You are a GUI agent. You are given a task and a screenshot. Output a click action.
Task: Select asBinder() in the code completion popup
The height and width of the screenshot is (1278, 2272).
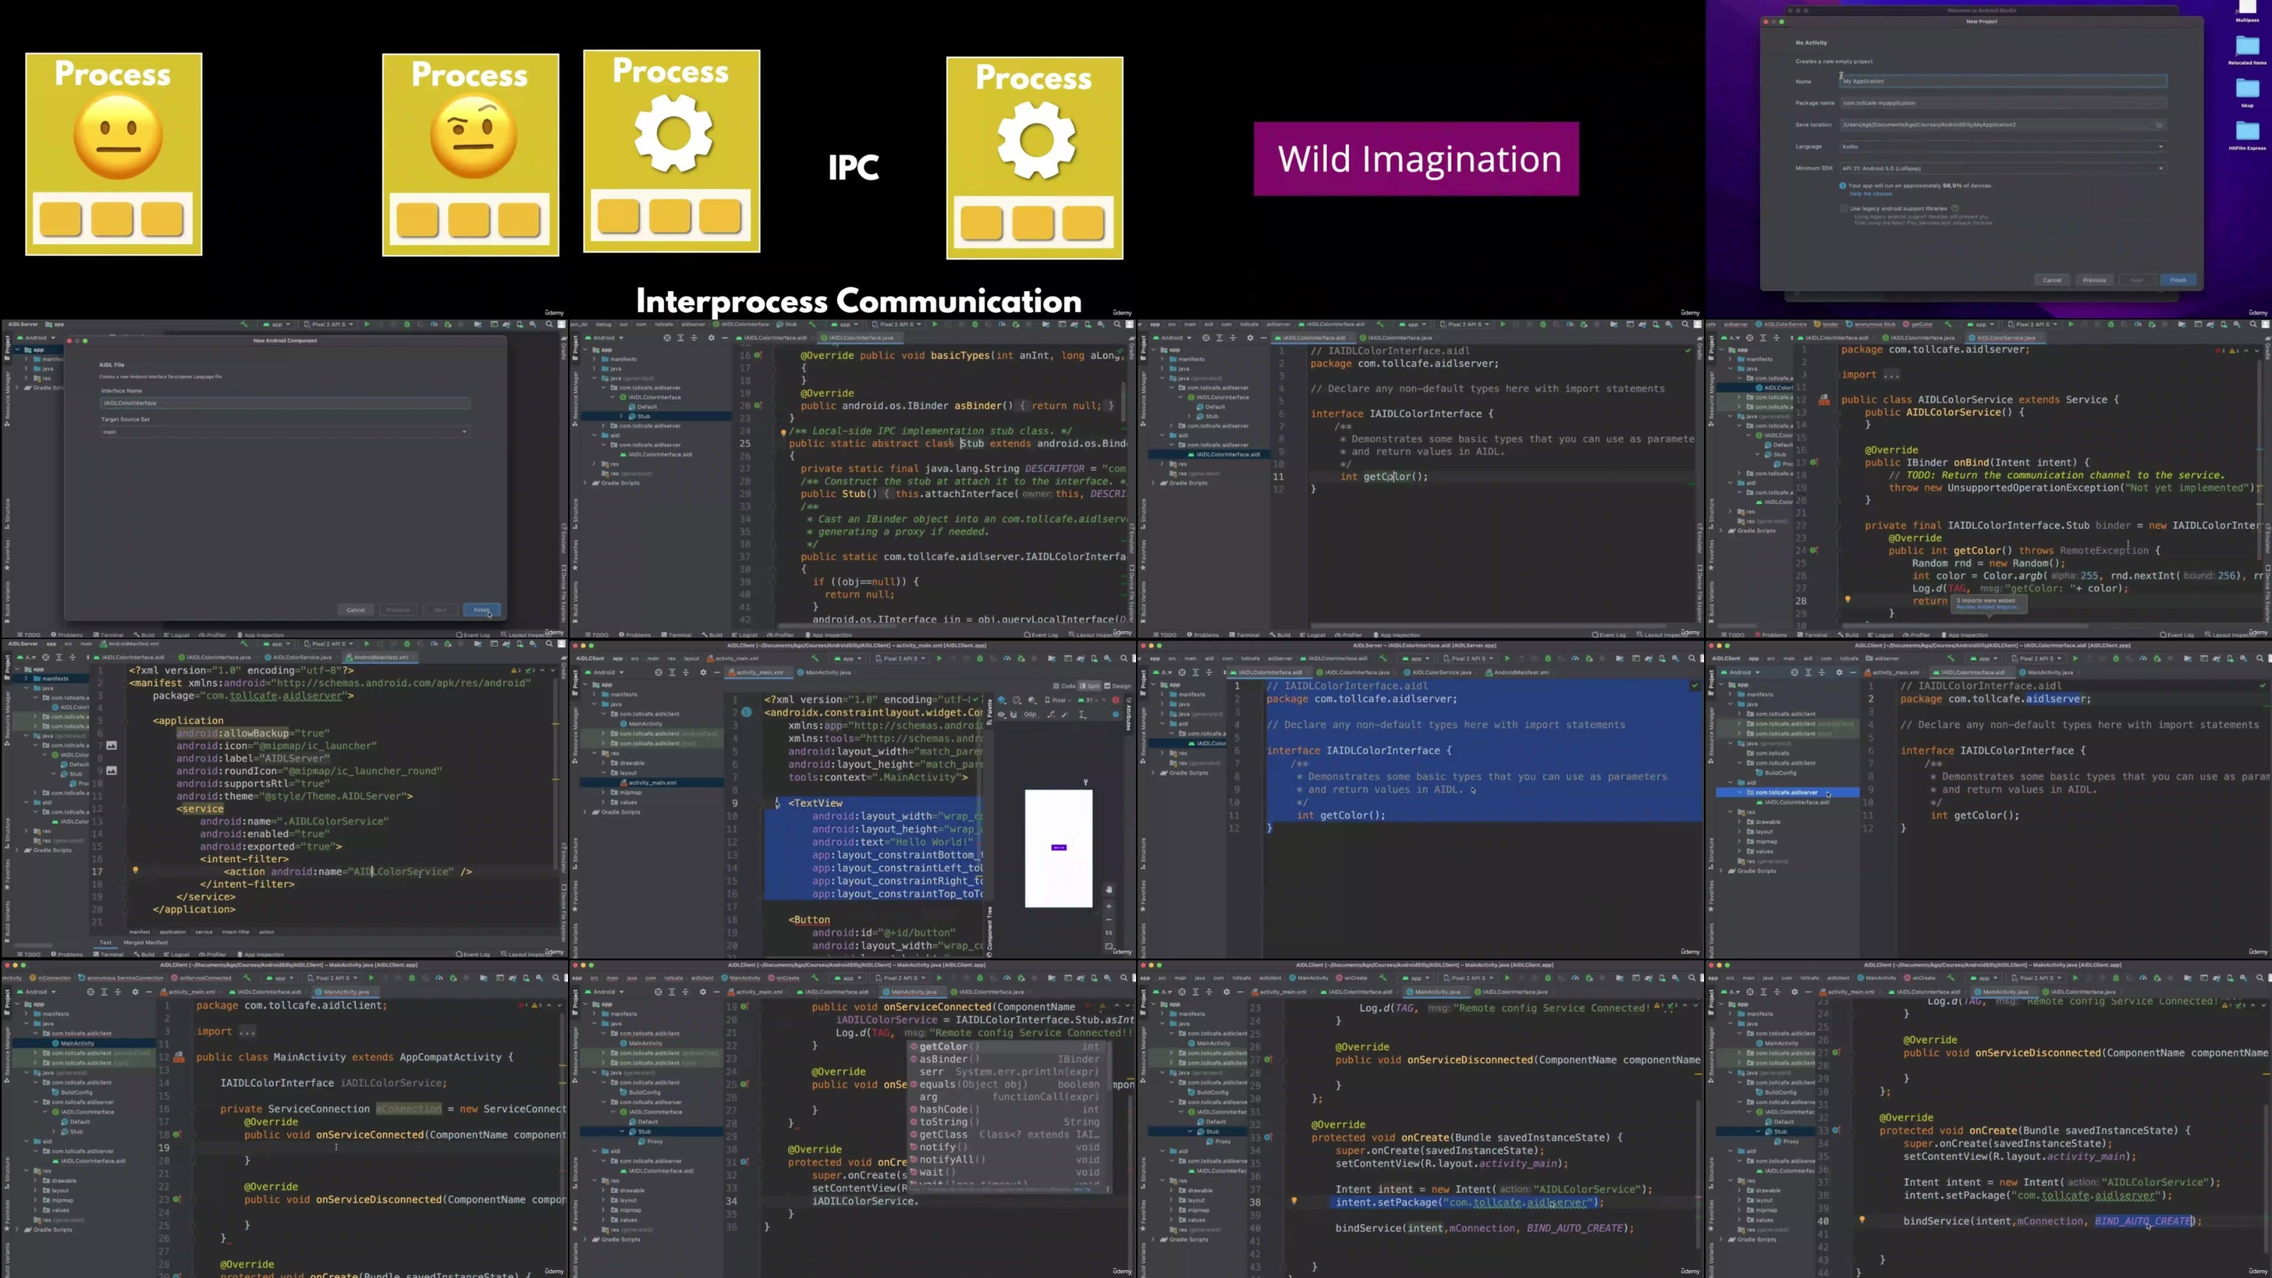(948, 1059)
